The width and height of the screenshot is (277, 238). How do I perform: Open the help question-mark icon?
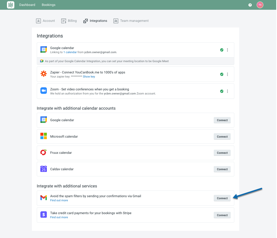pyautogui.click(x=250, y=5)
